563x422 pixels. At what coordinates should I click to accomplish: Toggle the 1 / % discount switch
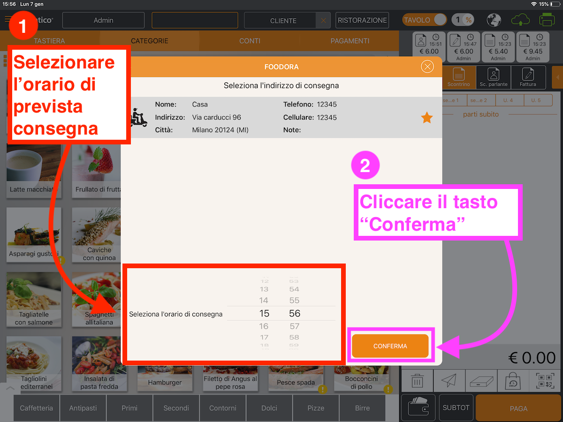pyautogui.click(x=463, y=20)
